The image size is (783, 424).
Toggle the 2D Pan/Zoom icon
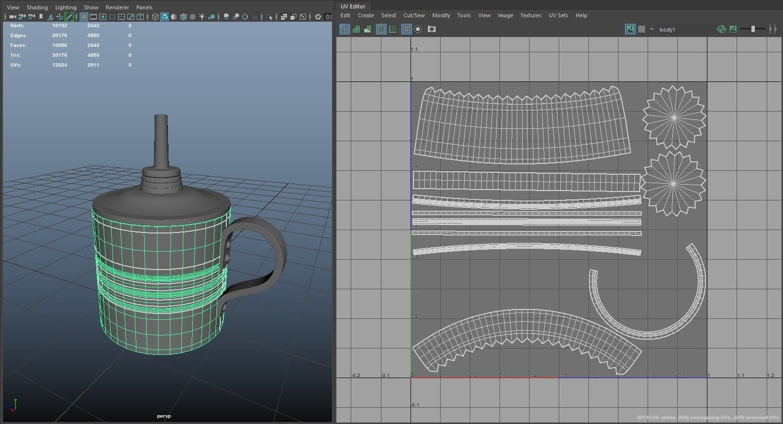click(60, 17)
